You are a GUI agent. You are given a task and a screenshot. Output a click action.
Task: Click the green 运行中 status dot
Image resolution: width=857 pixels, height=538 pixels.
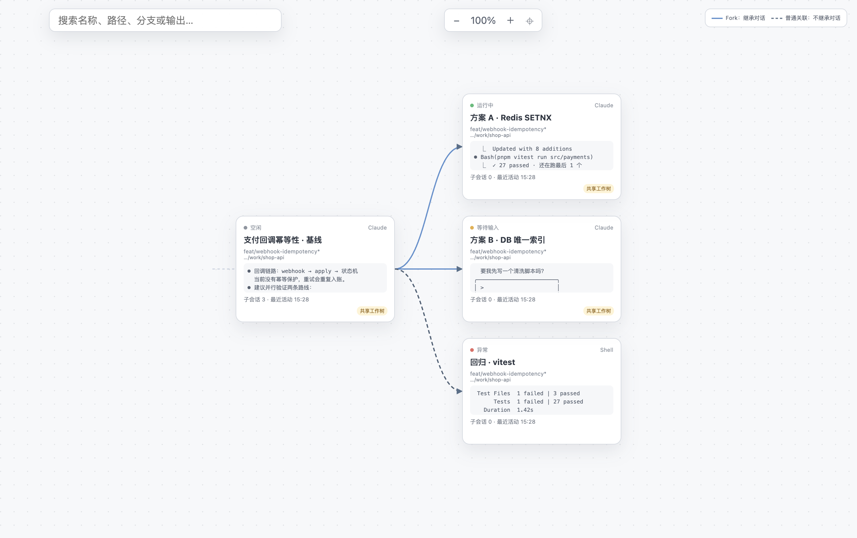pos(472,105)
